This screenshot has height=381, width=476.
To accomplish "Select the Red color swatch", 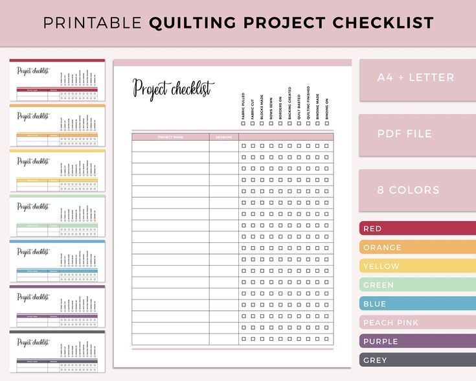I will point(417,229).
